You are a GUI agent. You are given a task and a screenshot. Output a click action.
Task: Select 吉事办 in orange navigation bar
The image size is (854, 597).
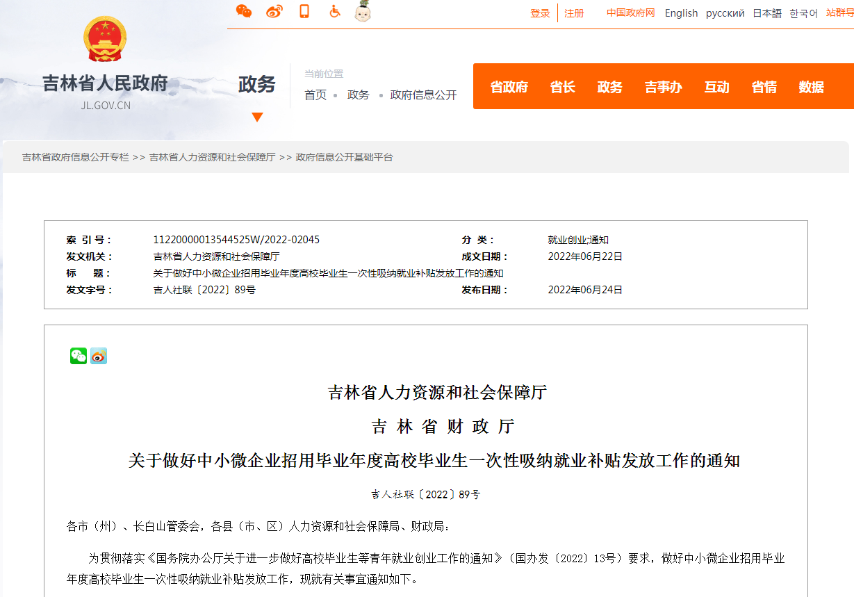pos(663,87)
